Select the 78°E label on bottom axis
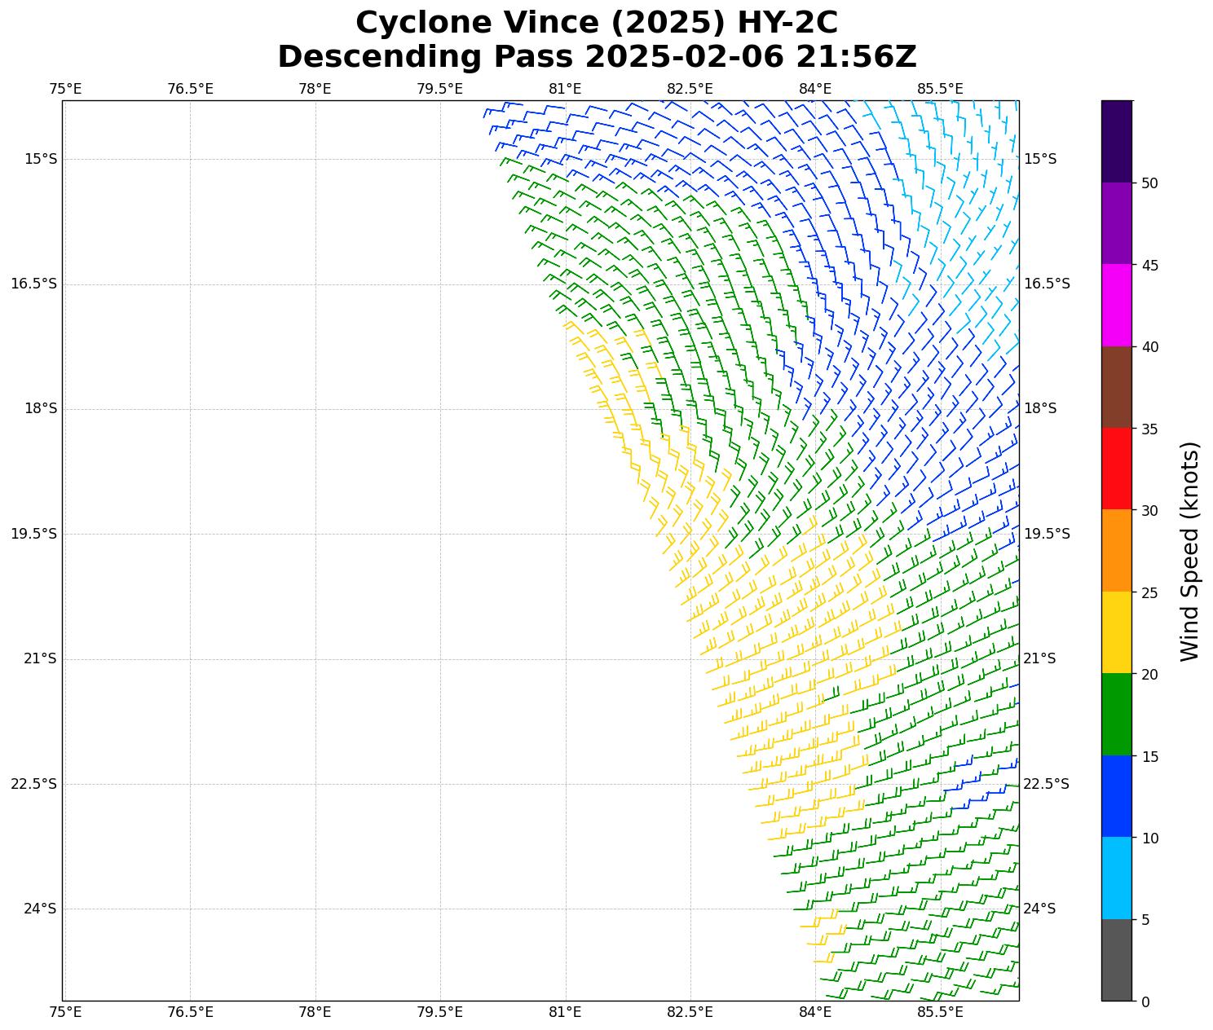This screenshot has height=1030, width=1213. pos(315,1012)
